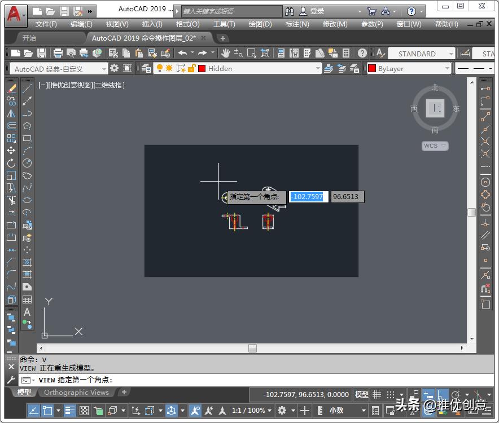Click the red color swatch beside ByLayer

(x=372, y=68)
